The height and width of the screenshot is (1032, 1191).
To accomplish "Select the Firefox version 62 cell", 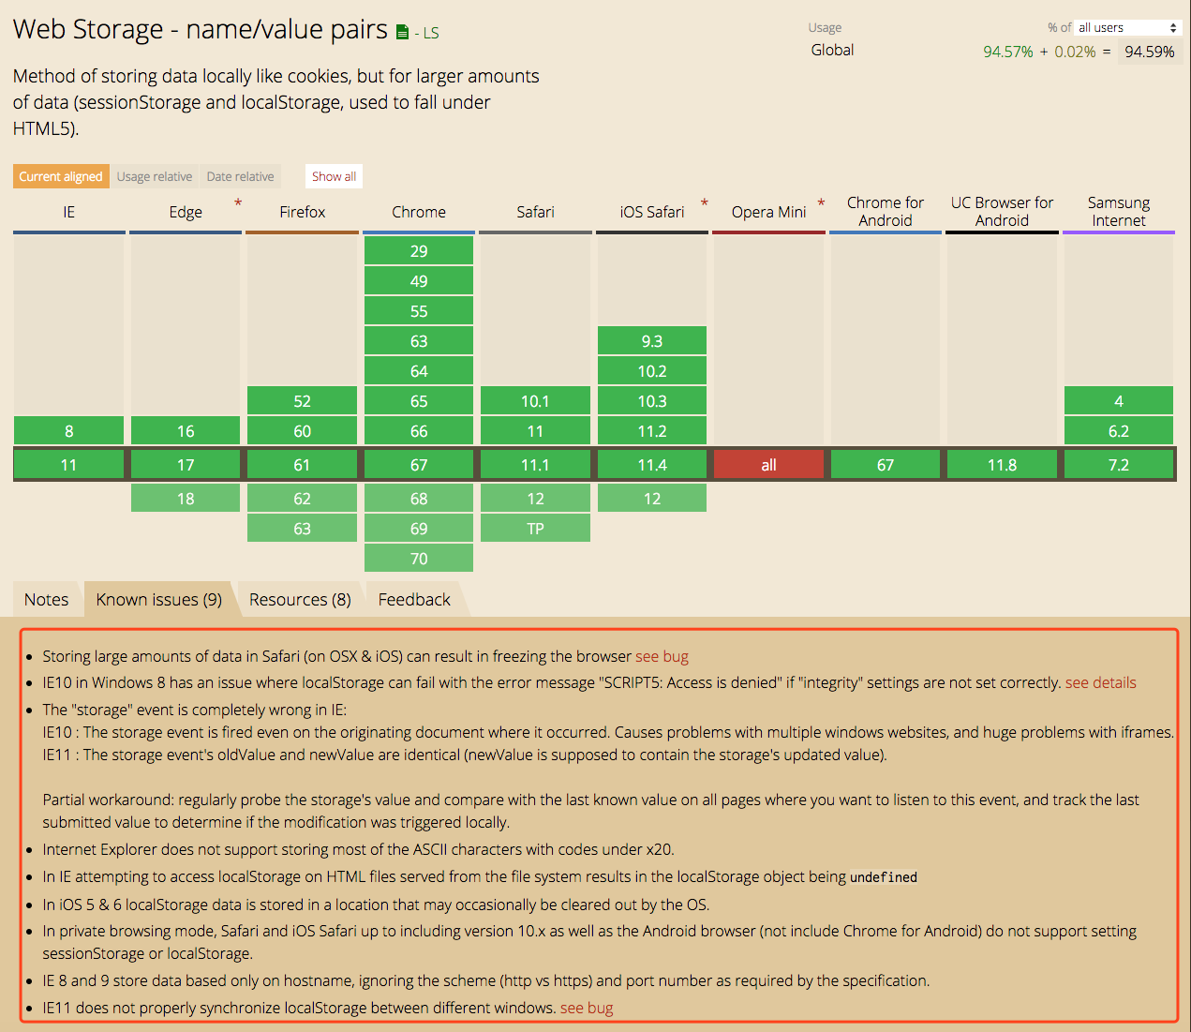I will (x=303, y=499).
